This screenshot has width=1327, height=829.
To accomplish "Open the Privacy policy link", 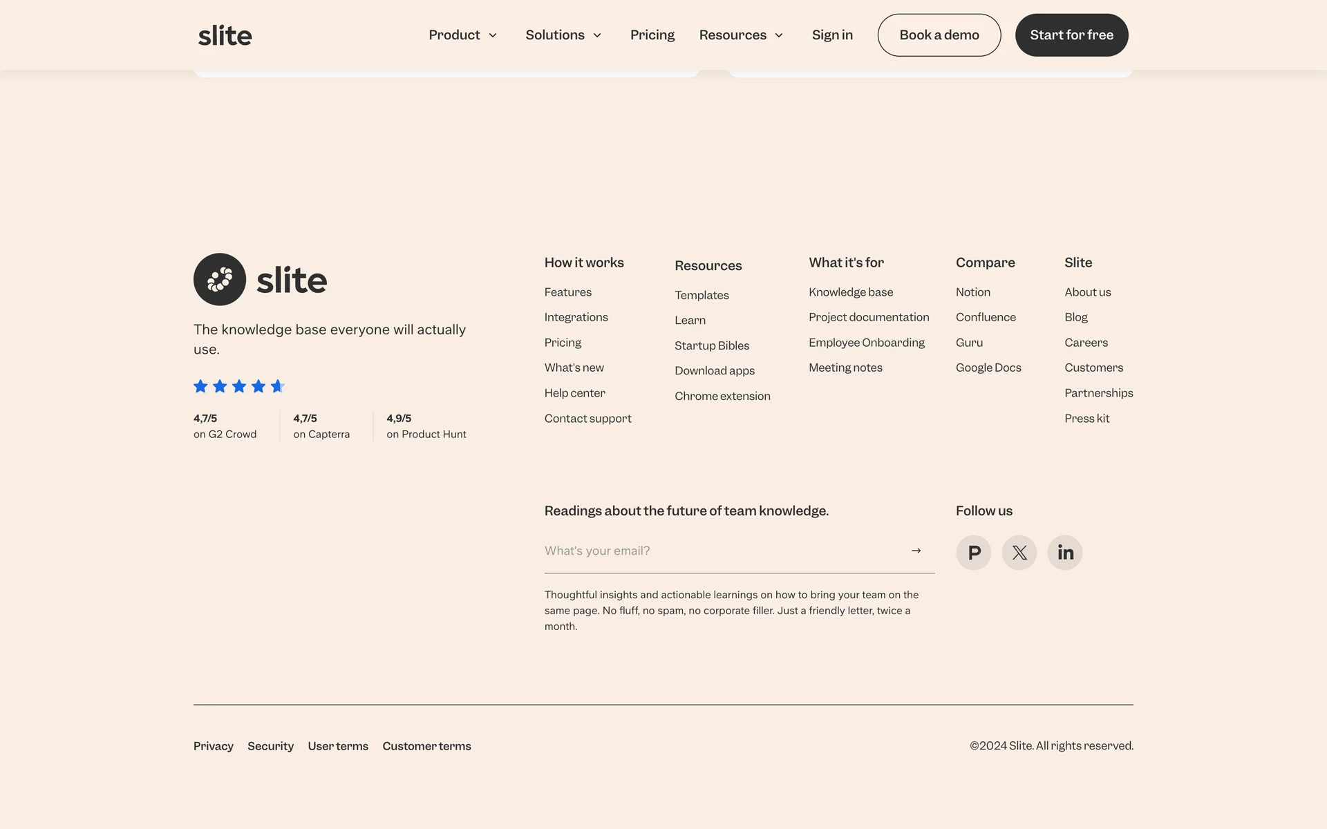I will (213, 746).
